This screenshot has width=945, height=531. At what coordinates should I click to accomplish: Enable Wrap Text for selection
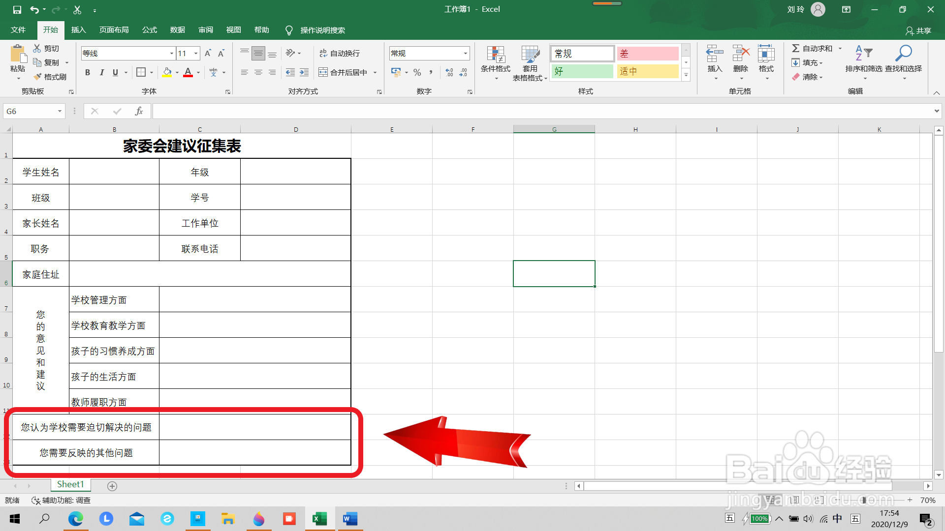[x=340, y=53]
